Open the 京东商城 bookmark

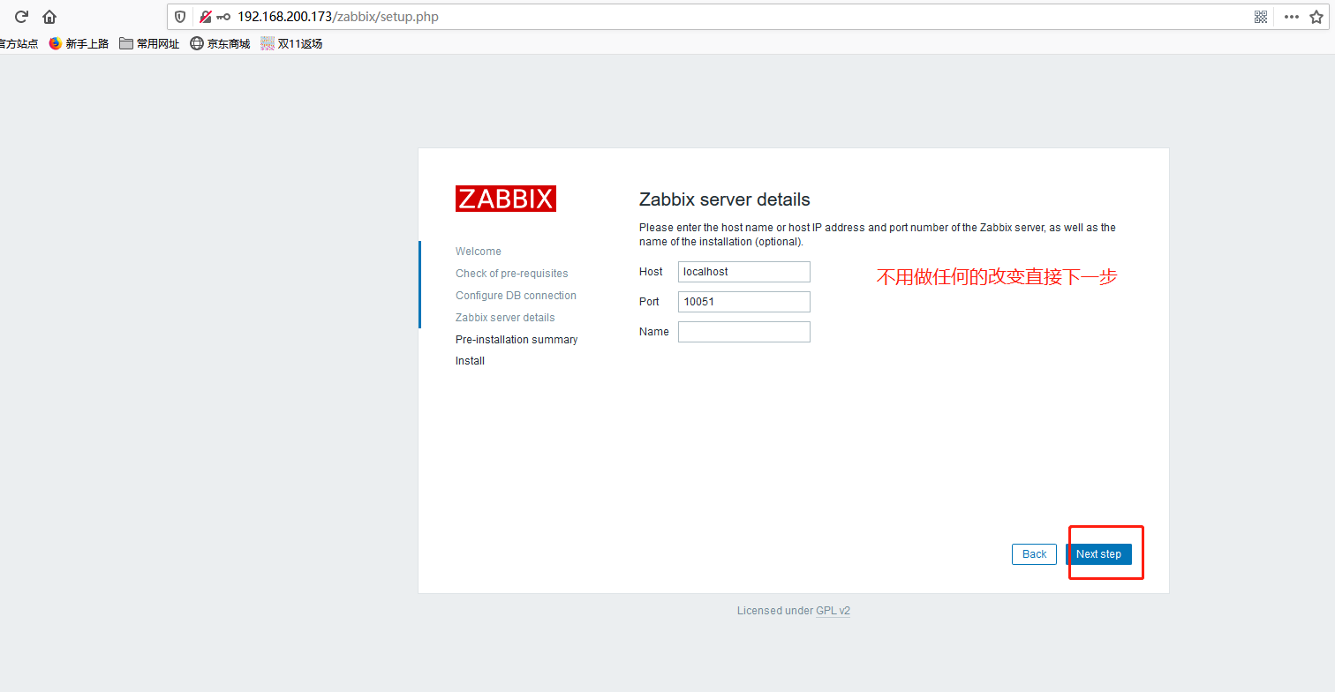(220, 43)
